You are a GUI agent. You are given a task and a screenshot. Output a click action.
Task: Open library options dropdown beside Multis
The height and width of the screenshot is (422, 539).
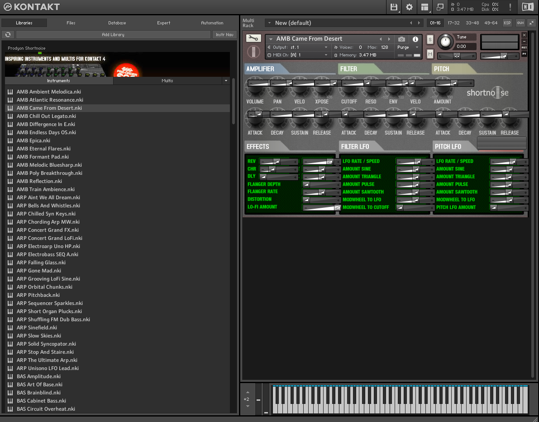pos(226,81)
